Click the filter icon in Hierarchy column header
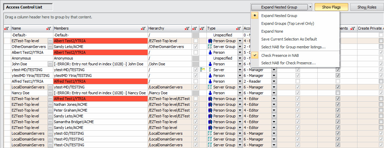 (x=187, y=29)
